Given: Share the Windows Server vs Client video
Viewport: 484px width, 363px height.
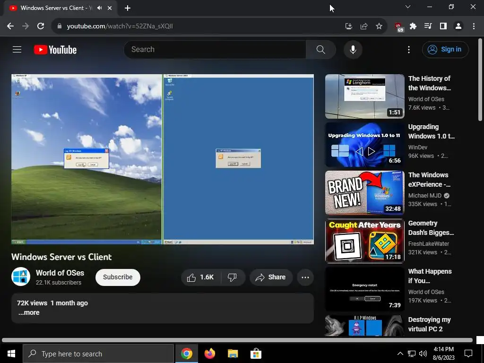Looking at the screenshot, I should coord(271,277).
